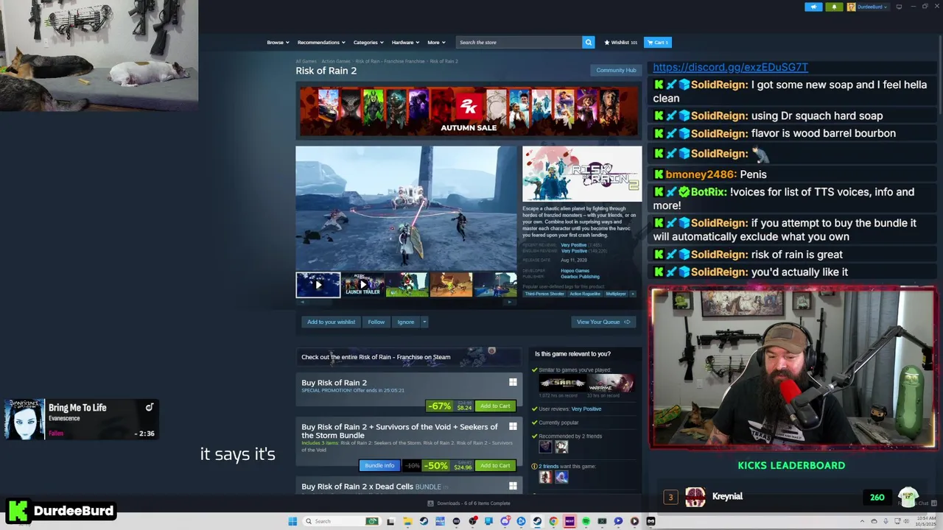Click the Multiplayer tag
Image resolution: width=943 pixels, height=530 pixels.
tap(616, 294)
